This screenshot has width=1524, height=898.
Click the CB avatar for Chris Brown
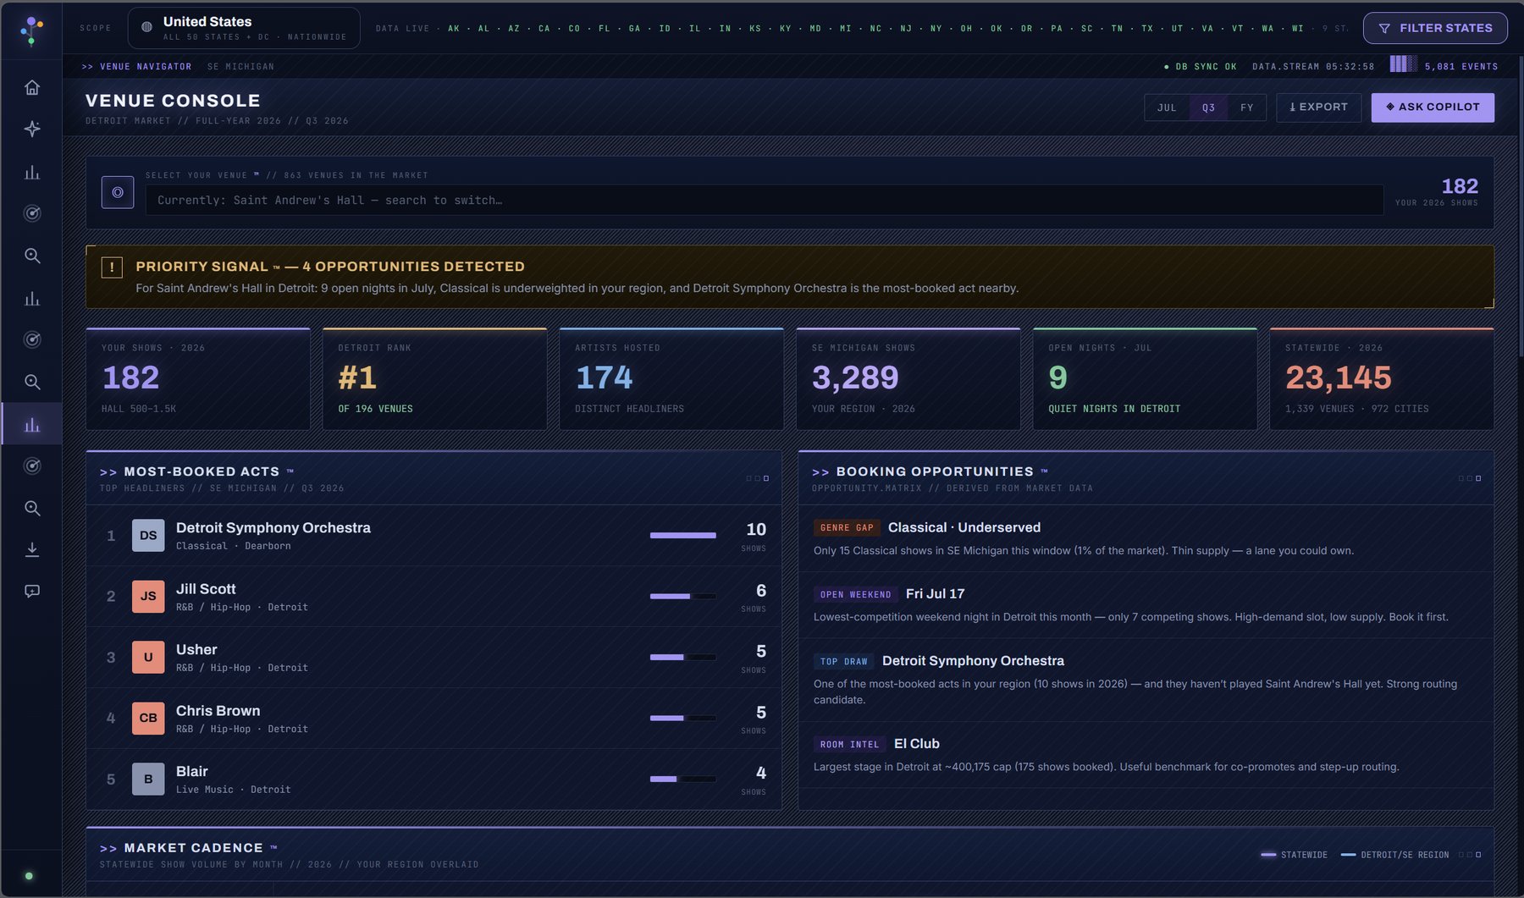tap(148, 718)
